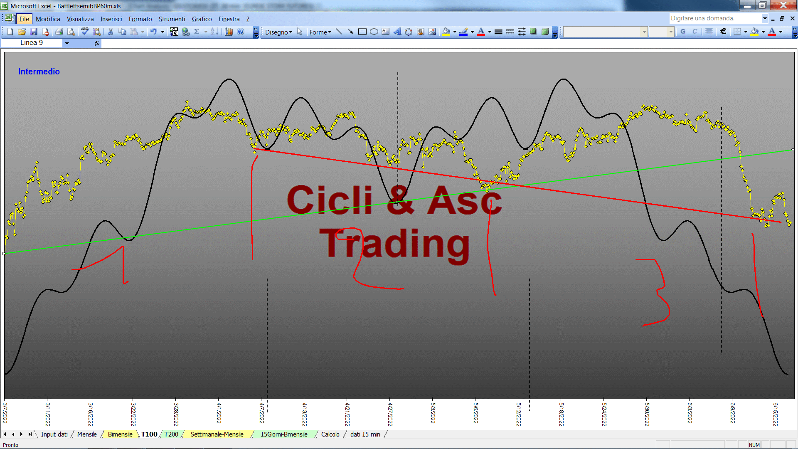Click the AutoSum sigma icon

coord(197,32)
